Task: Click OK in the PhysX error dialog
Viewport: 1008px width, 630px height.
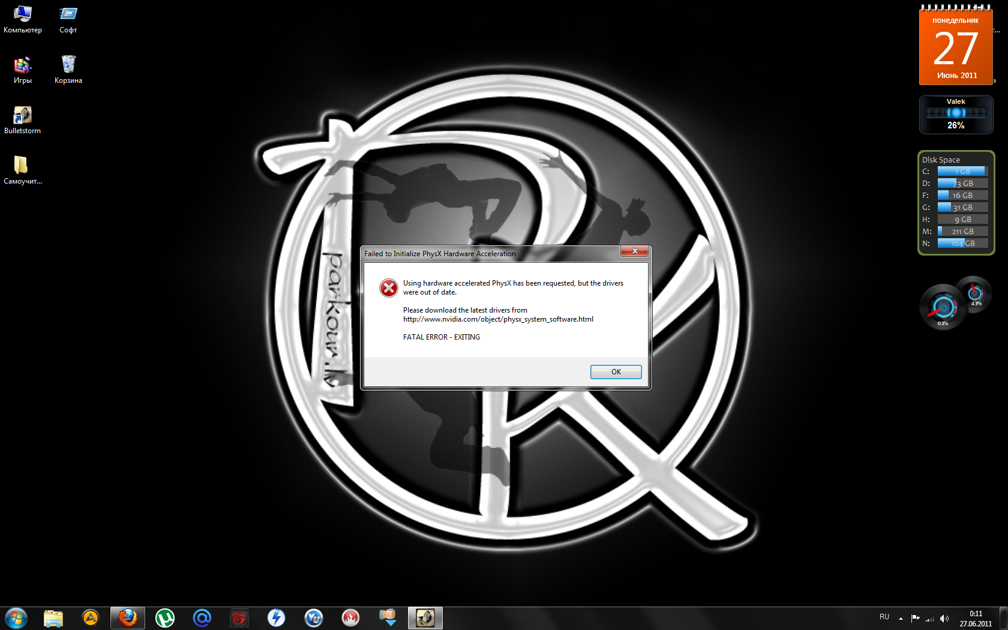Action: pos(616,372)
